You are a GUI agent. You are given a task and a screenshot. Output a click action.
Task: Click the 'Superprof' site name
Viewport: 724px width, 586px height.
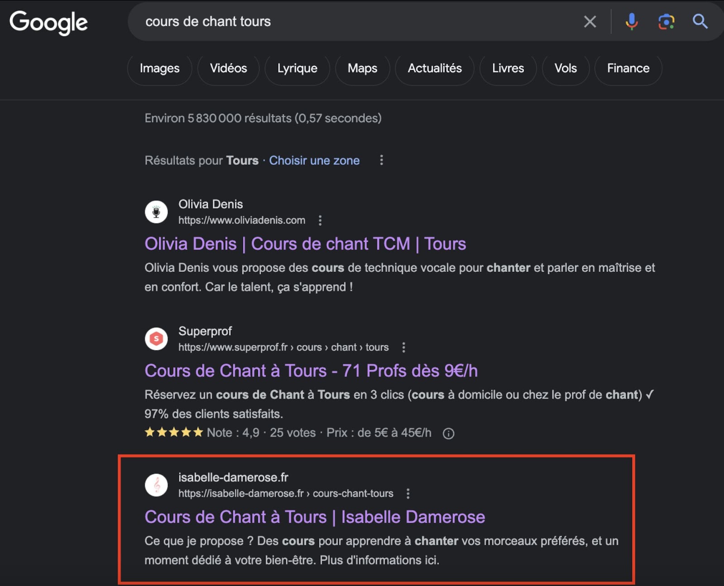tap(205, 332)
